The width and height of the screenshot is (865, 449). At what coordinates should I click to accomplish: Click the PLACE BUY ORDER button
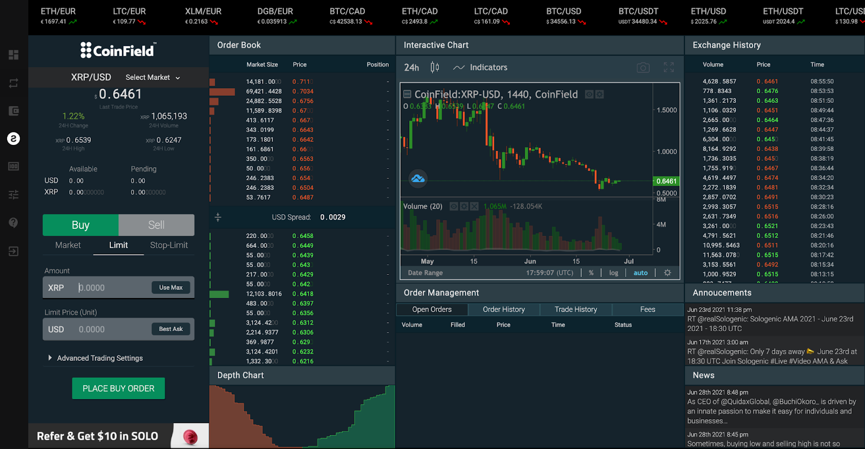pos(118,388)
